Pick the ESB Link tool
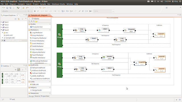The width and height of the screenshot is (182, 102). pos(34,84)
